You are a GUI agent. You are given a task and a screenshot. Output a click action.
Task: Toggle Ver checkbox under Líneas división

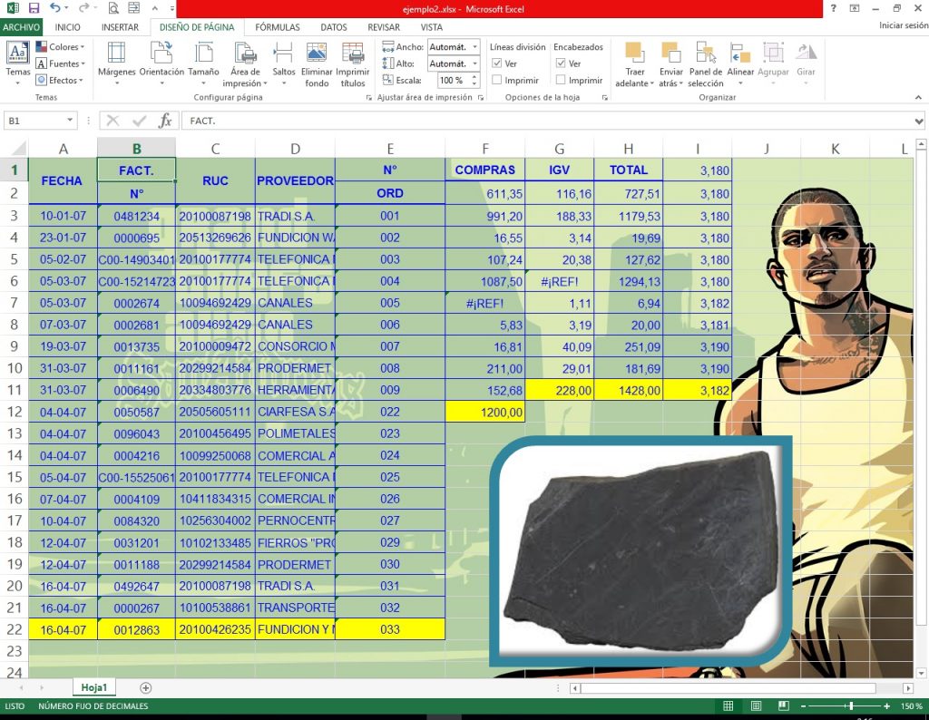[496, 63]
